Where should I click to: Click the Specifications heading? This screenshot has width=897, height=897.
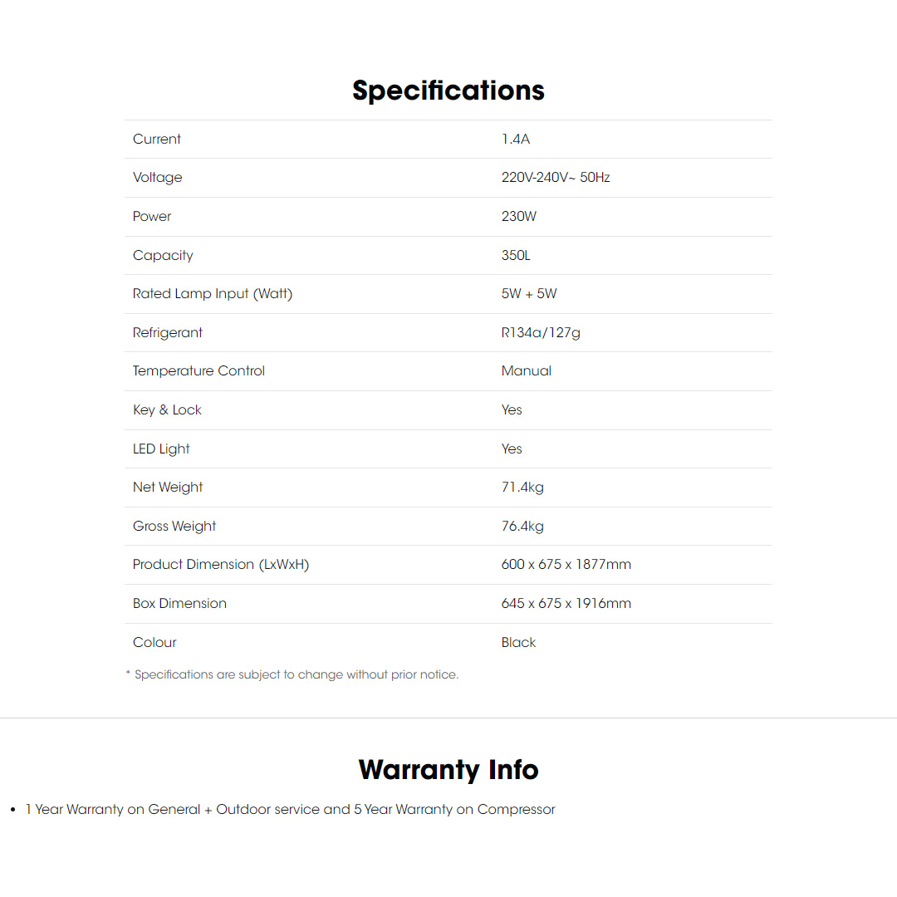click(x=448, y=91)
